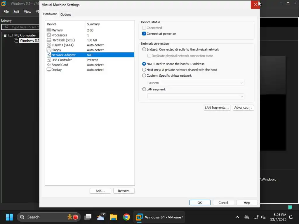The image size is (299, 224).
Task: Open the LAN segment dropdown
Action: click(196, 96)
